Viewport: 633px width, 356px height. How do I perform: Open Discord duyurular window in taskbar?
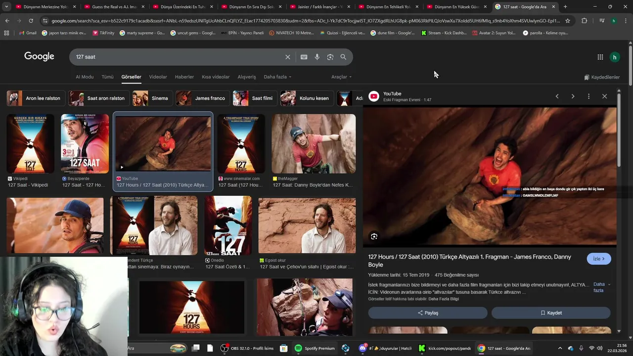tap(385, 348)
